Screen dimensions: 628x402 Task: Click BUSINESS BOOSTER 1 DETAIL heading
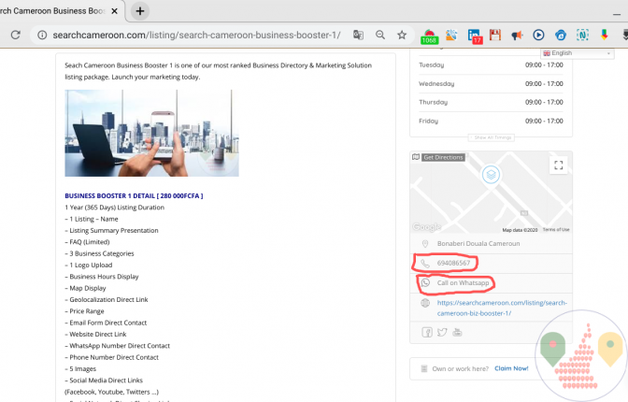click(x=134, y=196)
